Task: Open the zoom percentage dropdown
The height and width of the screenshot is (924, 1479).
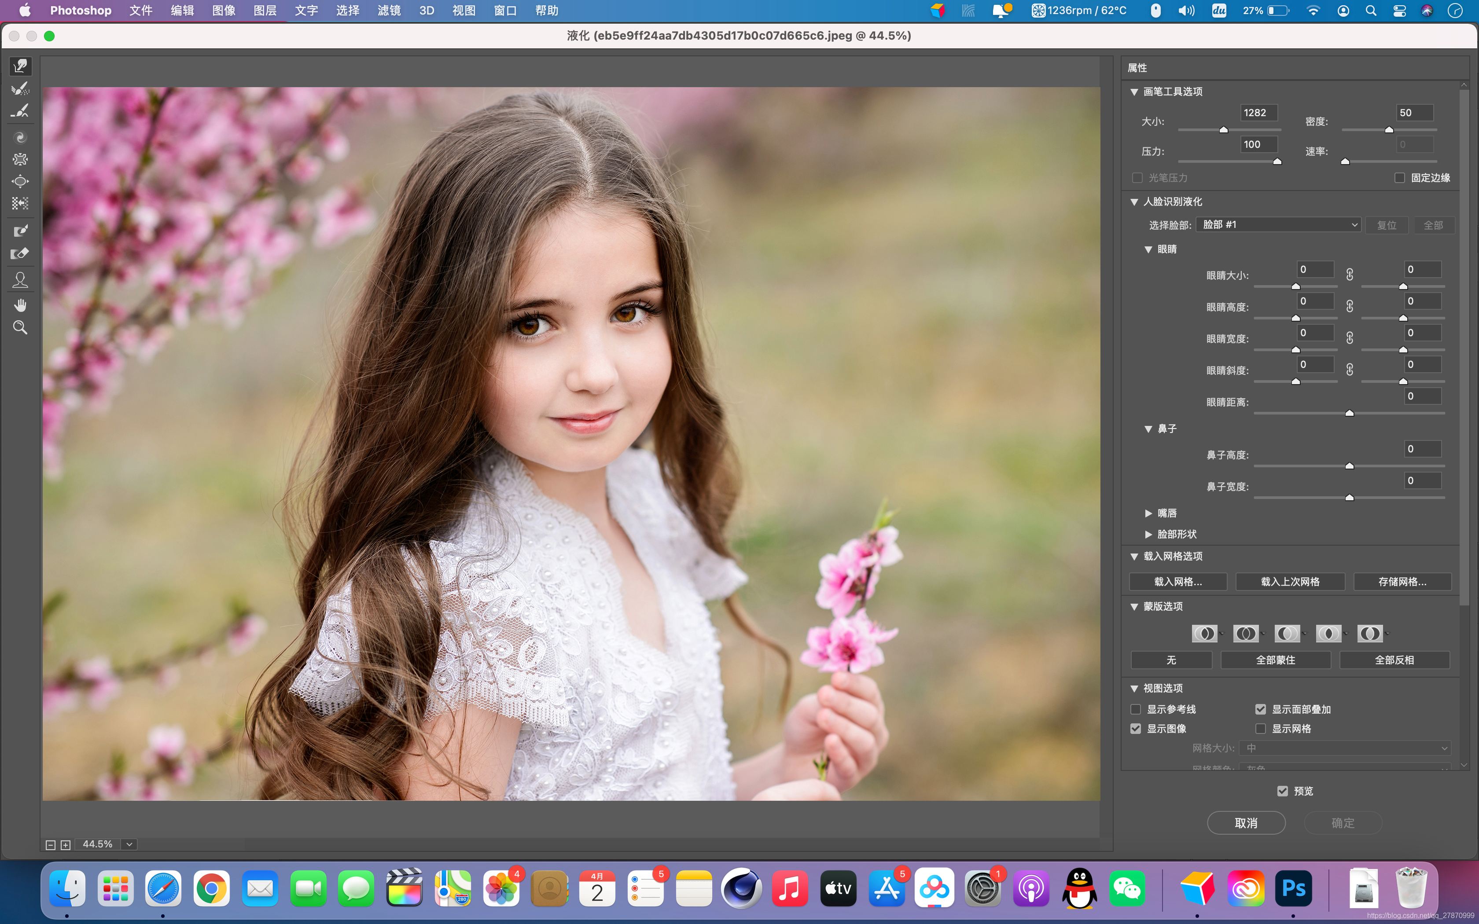Action: (x=129, y=844)
